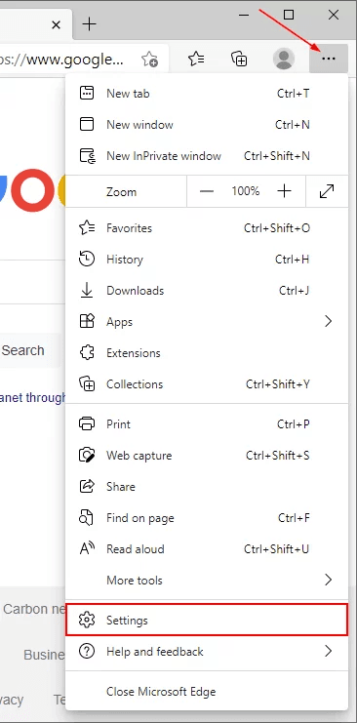This screenshot has width=357, height=723.
Task: Click the 100% zoom level value
Action: tap(246, 191)
